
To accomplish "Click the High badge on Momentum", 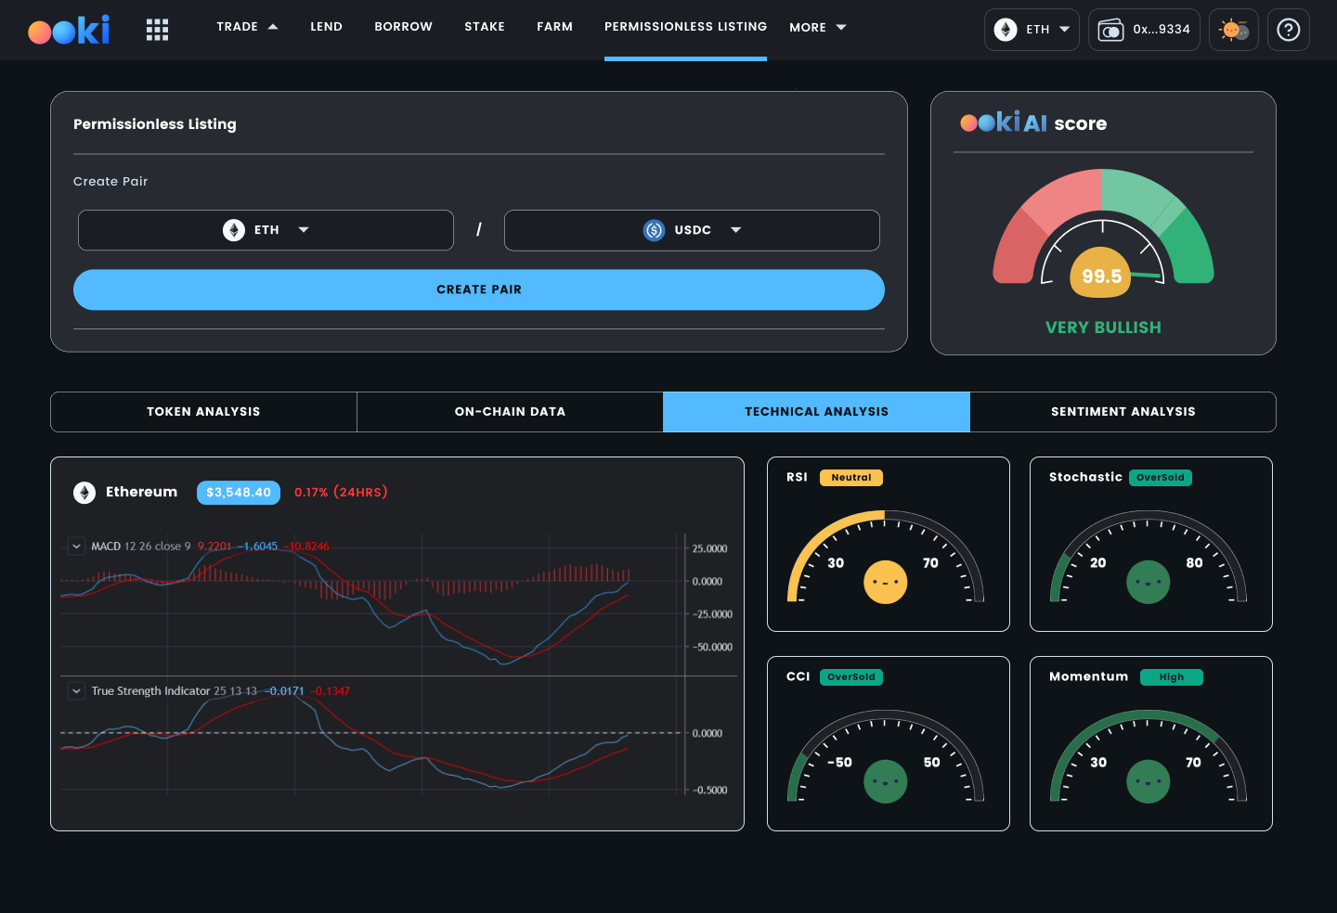I will click(x=1172, y=677).
